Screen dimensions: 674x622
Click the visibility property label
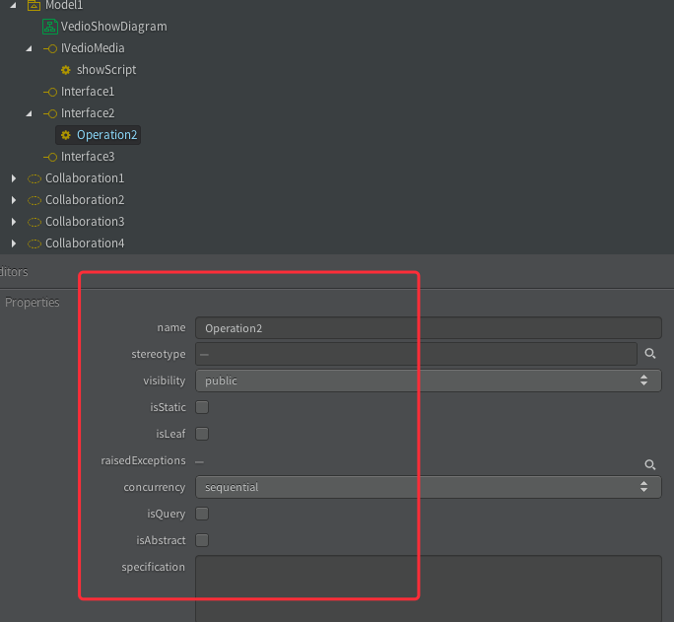165,380
